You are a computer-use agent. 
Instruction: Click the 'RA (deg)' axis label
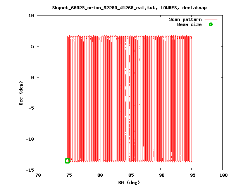click(x=129, y=183)
